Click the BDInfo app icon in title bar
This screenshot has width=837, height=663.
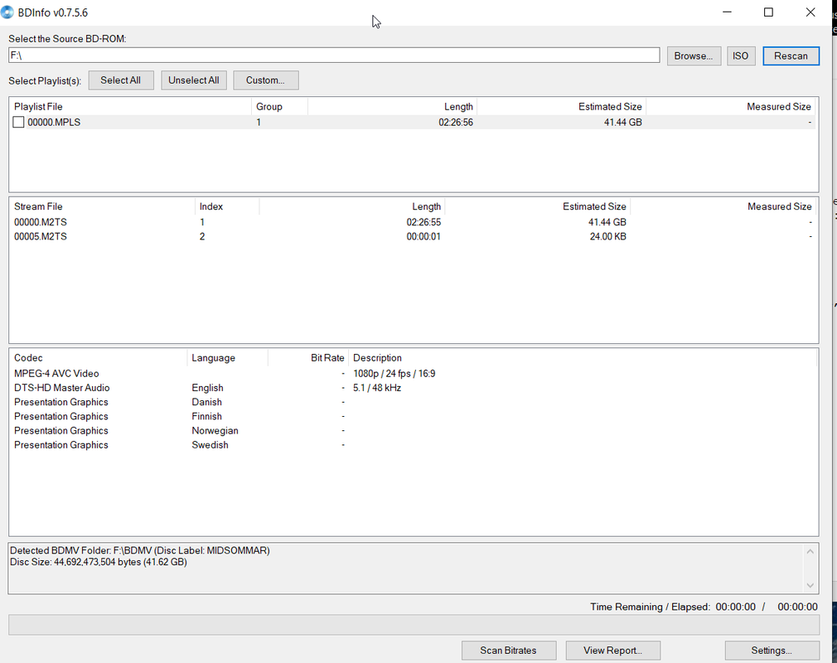(7, 12)
